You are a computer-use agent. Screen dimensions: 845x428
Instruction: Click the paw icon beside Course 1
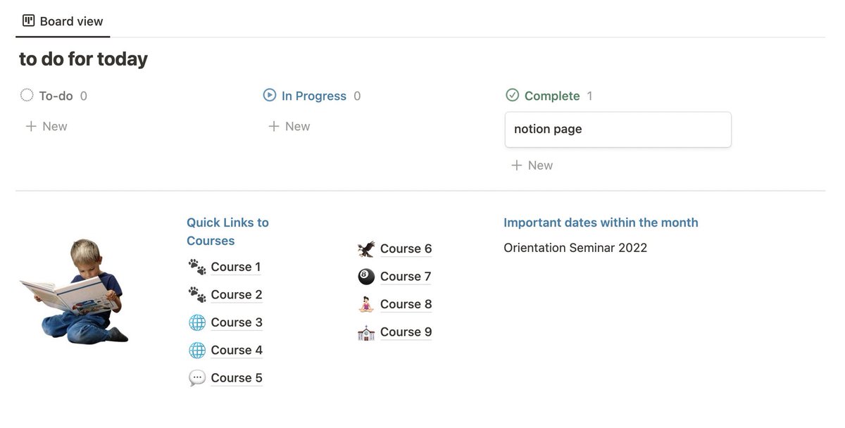[197, 267]
